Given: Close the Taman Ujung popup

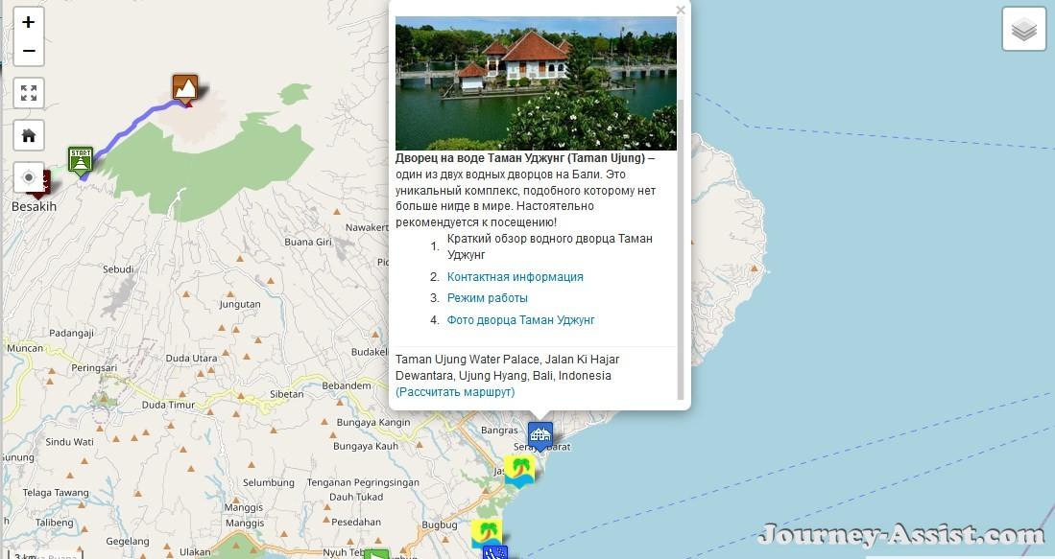Looking at the screenshot, I should pos(681,11).
